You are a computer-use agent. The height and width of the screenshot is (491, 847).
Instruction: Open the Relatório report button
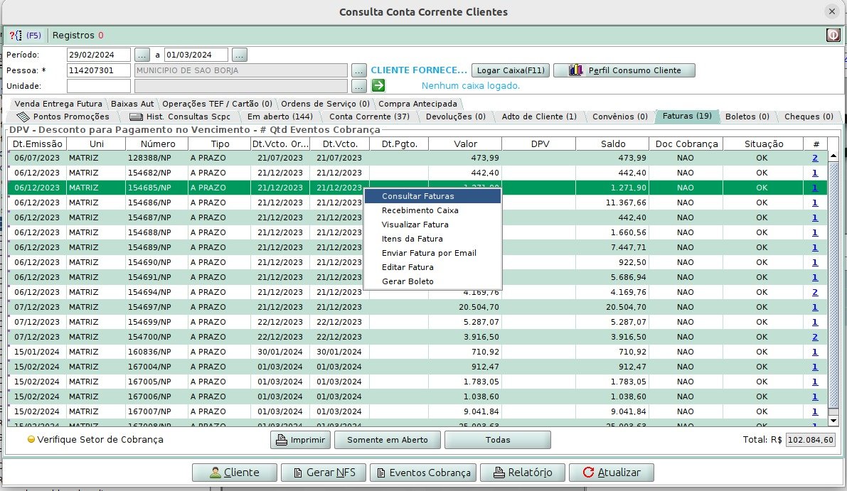[x=522, y=473]
